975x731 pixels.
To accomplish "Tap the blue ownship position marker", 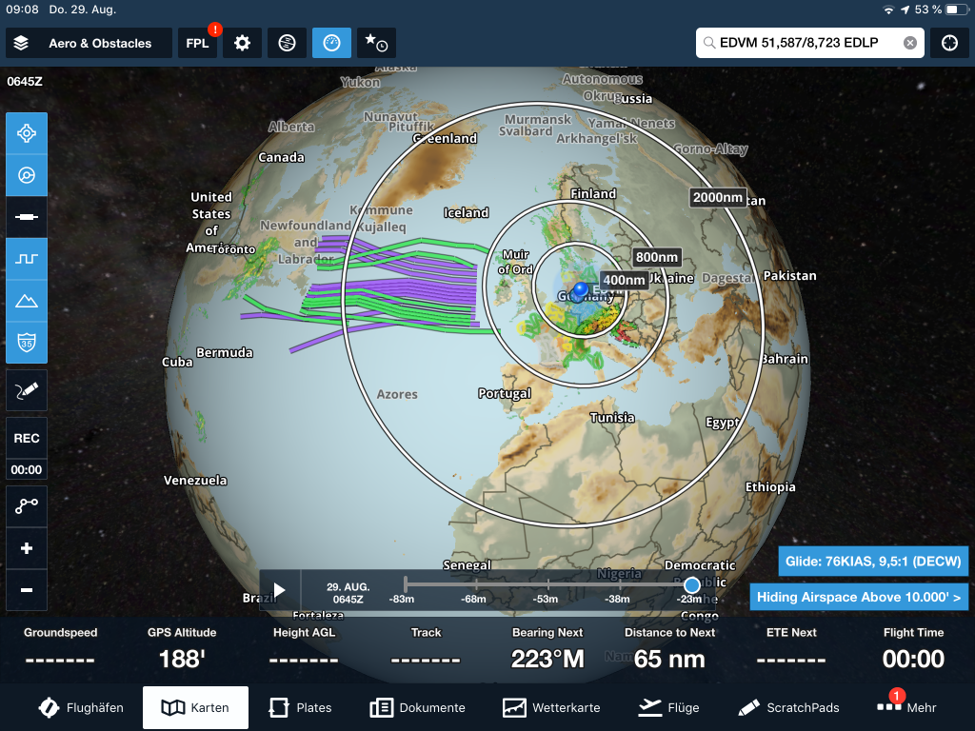I will click(x=581, y=289).
